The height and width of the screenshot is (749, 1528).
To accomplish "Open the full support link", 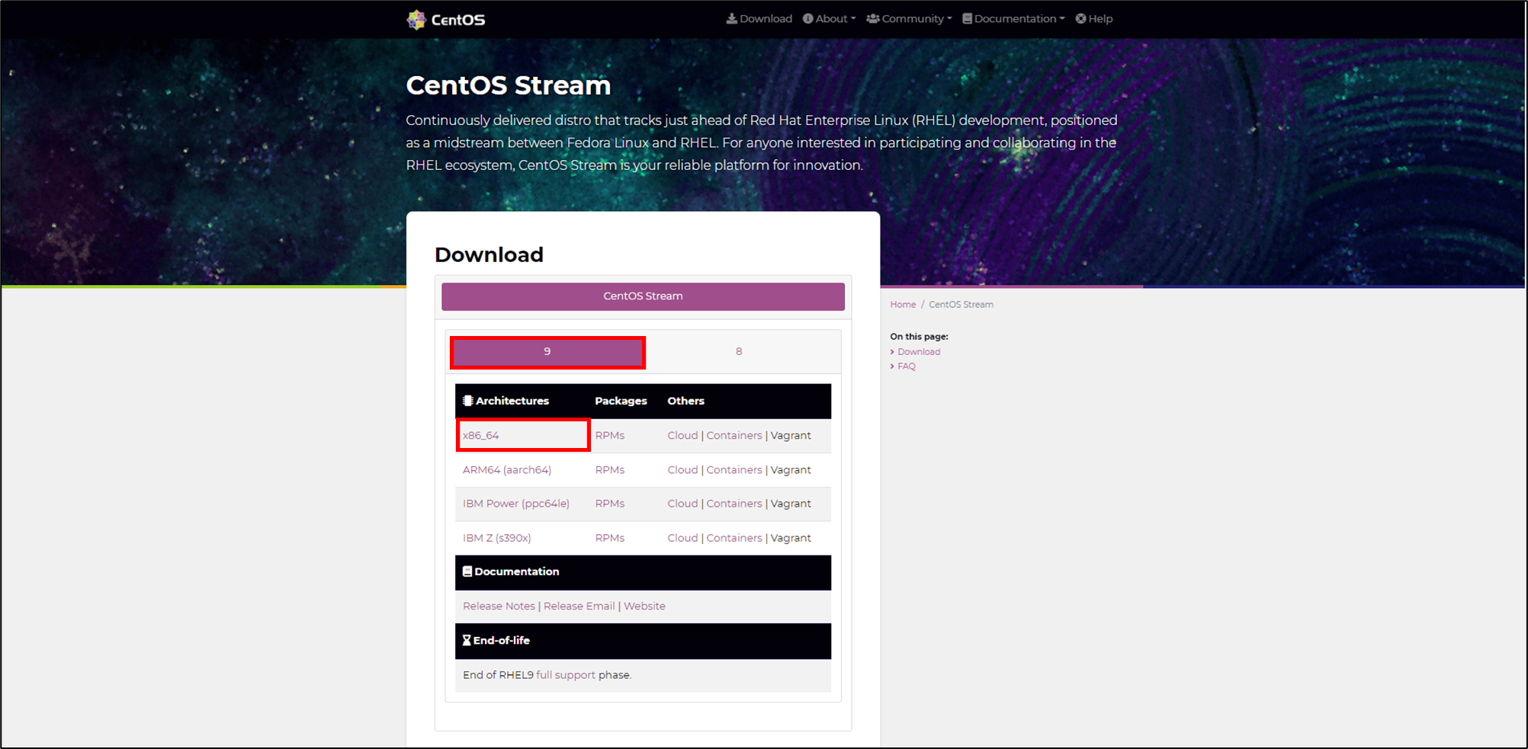I will [x=566, y=675].
